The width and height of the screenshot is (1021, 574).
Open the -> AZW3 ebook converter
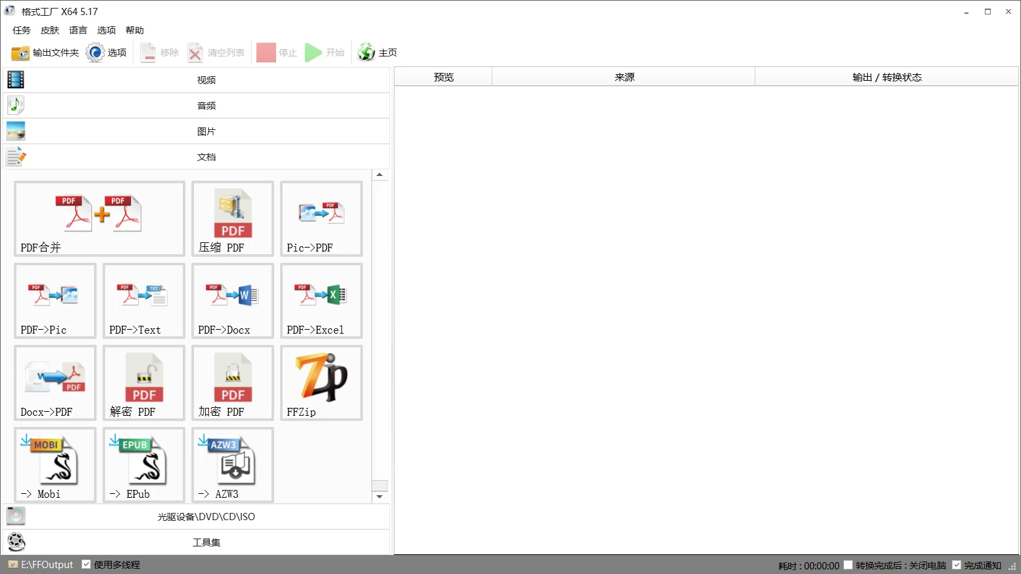(233, 465)
